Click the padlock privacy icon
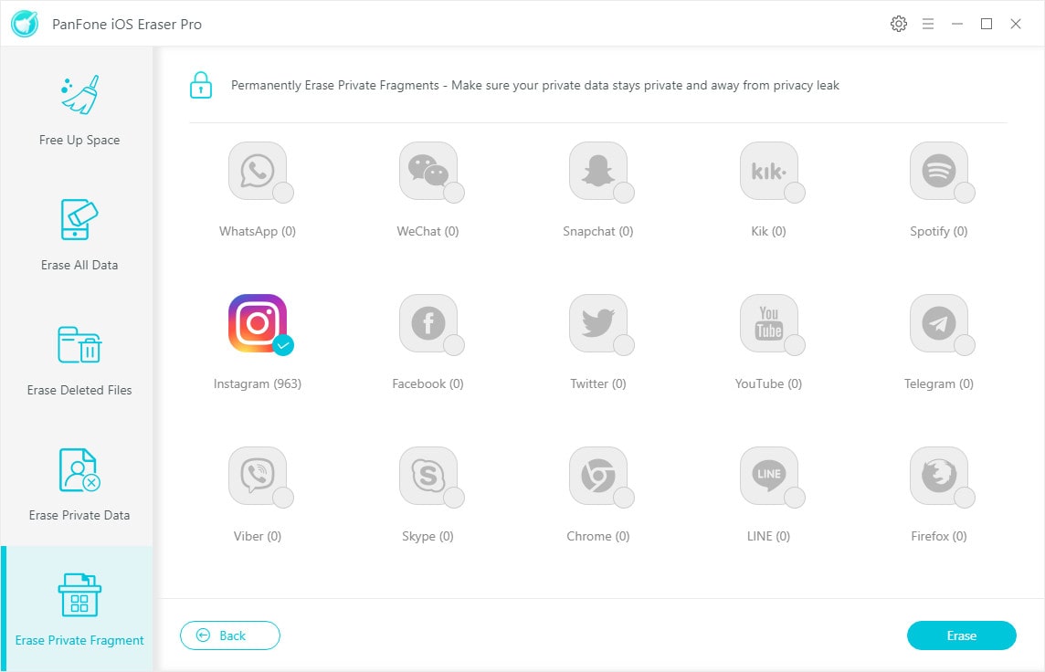The height and width of the screenshot is (672, 1045). coord(201,85)
